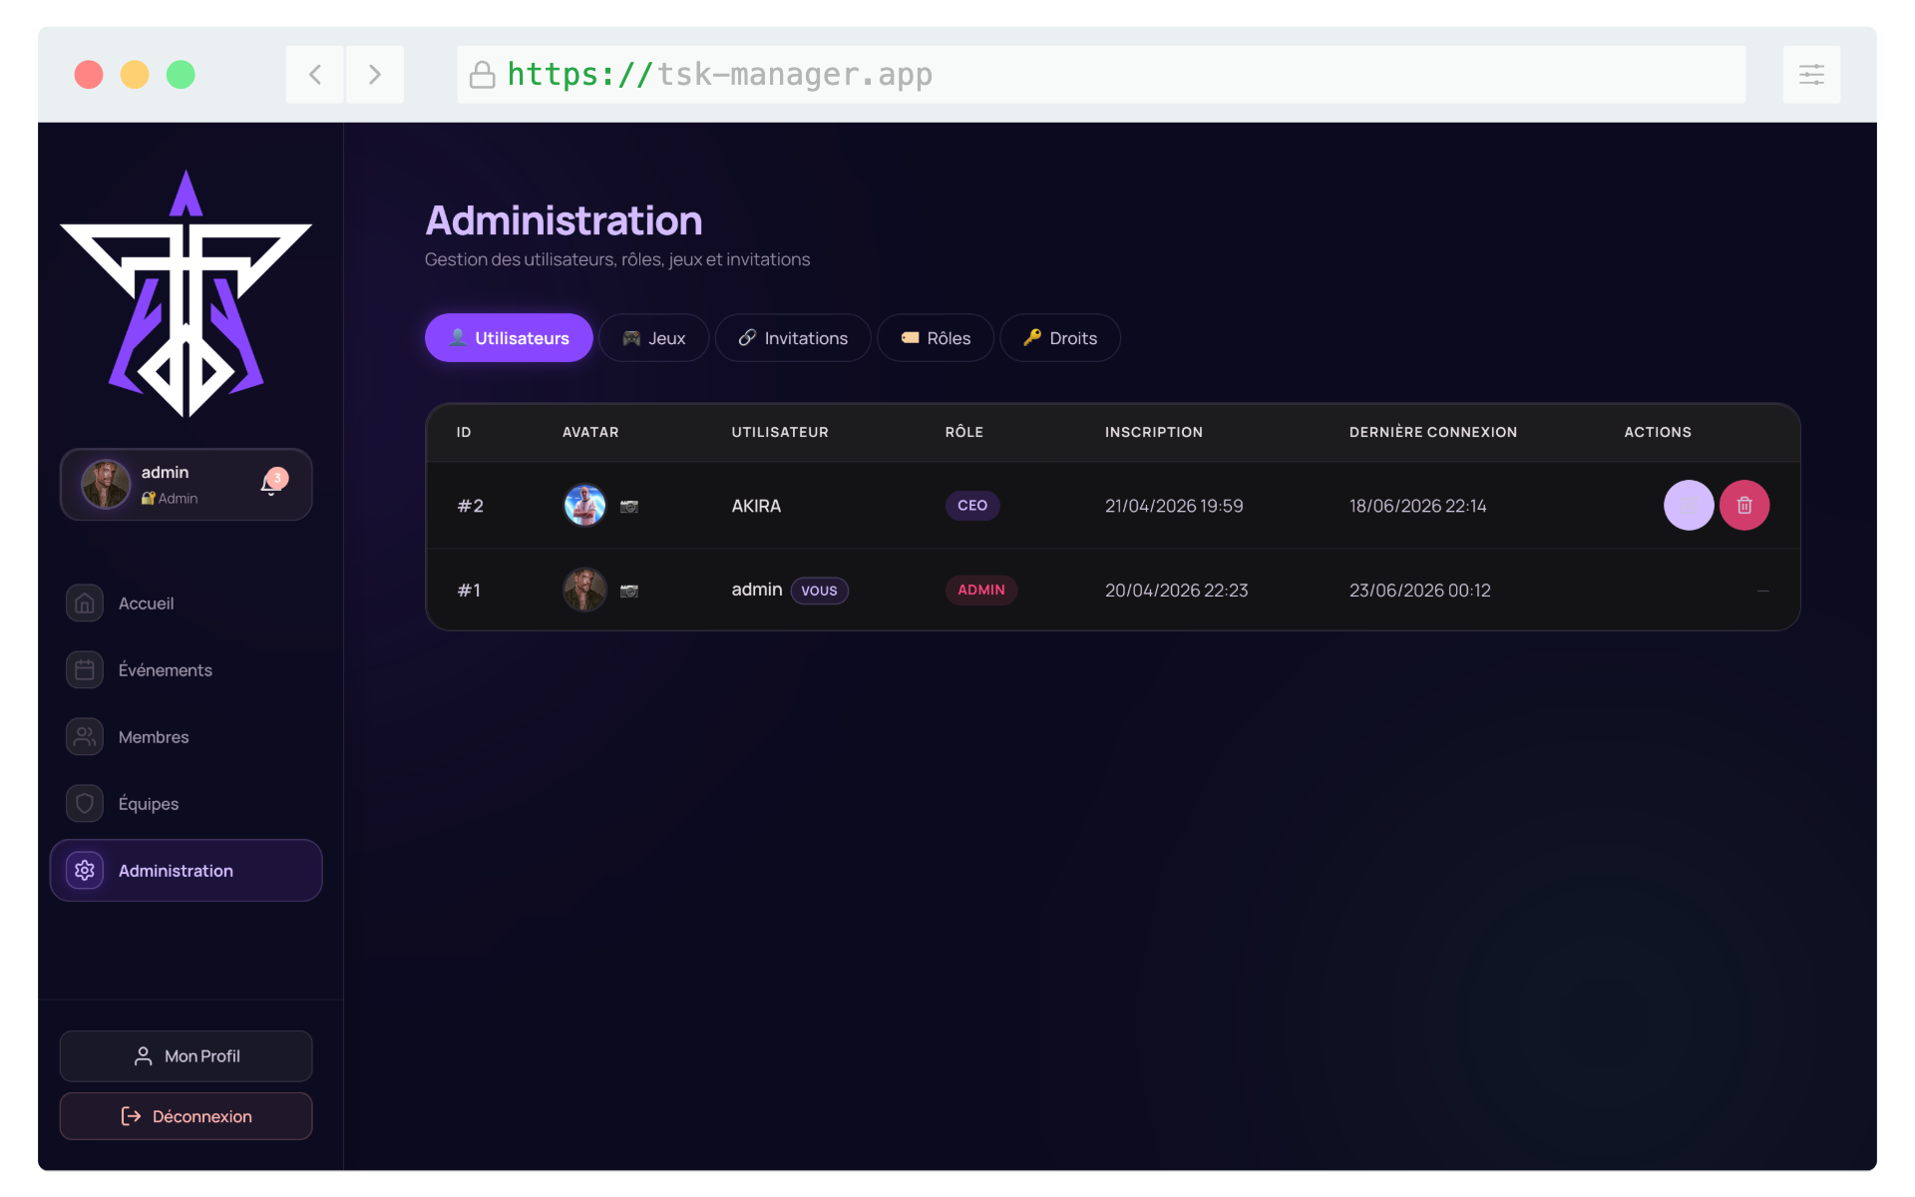Delete user AKIRA with the trash button

tap(1744, 506)
